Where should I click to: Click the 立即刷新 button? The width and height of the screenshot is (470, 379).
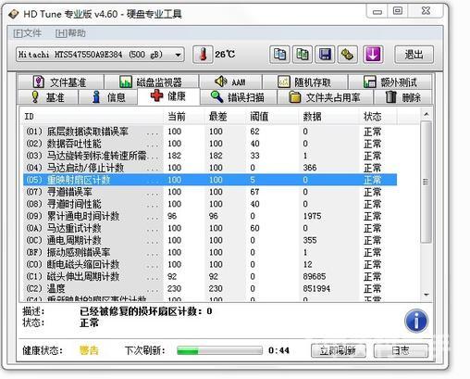tap(339, 350)
